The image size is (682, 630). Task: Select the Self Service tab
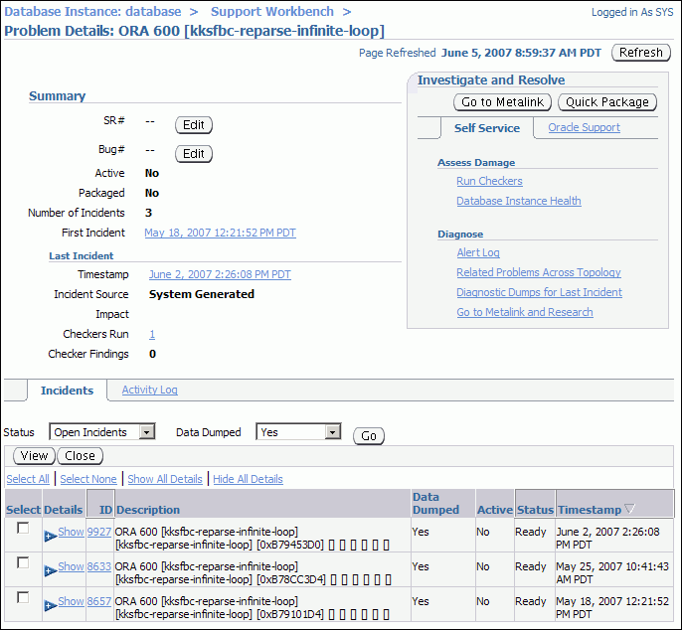[486, 128]
